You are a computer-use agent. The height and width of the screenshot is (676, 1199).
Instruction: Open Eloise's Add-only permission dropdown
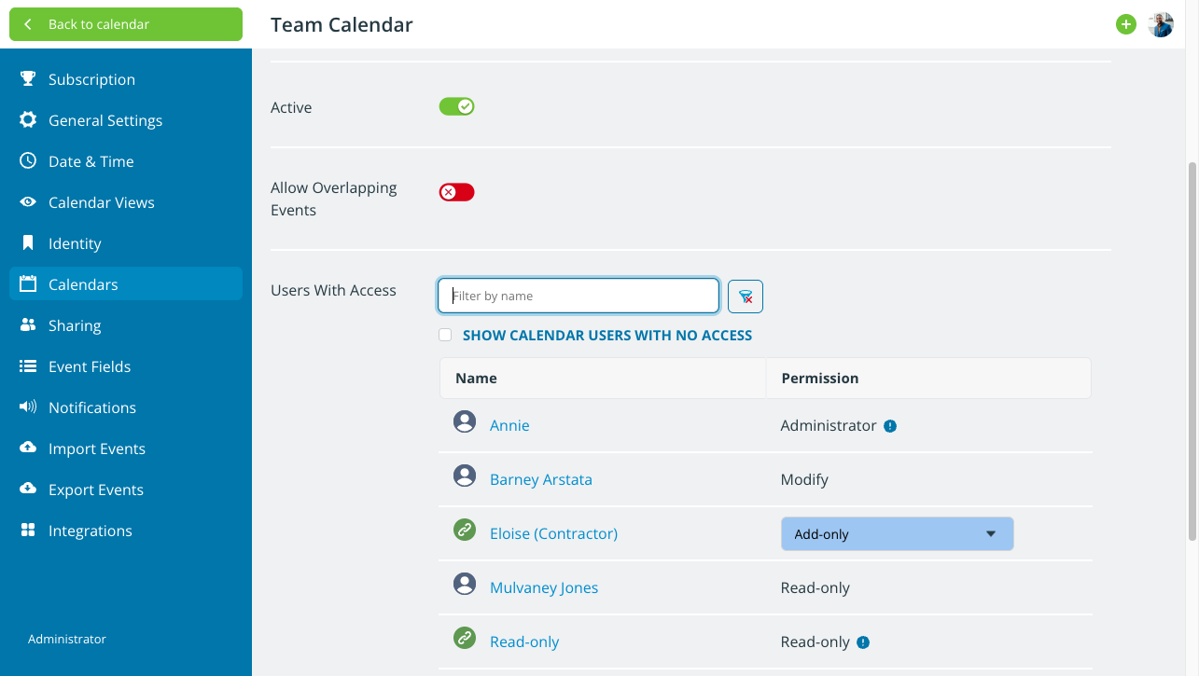point(897,534)
